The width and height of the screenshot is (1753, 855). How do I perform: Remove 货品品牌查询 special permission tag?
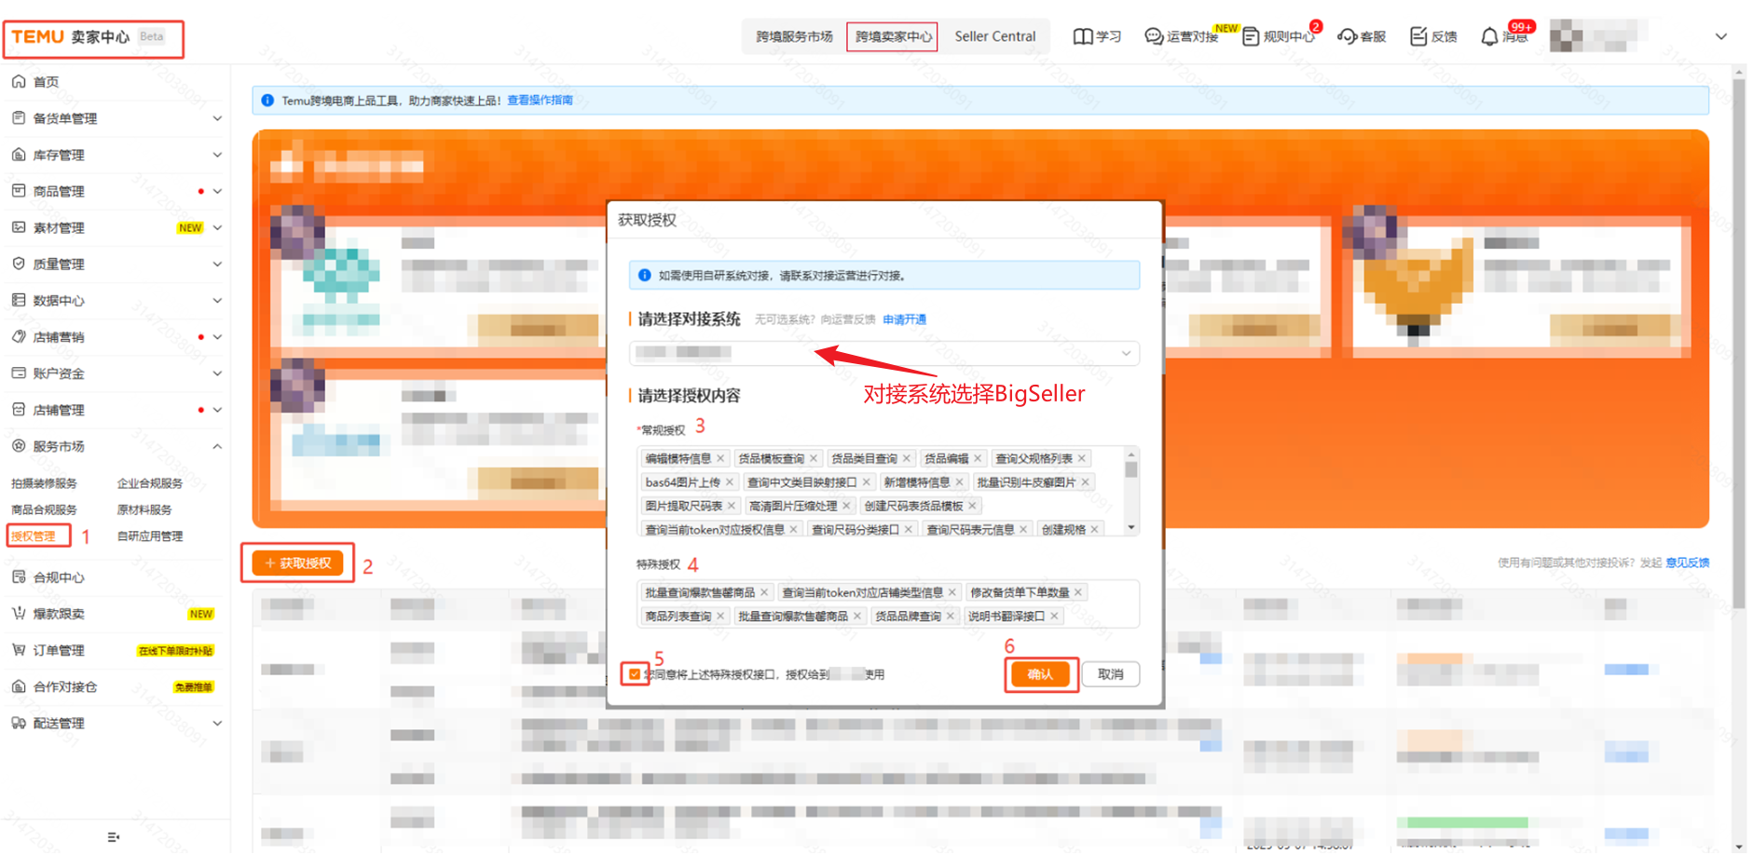[x=951, y=616]
